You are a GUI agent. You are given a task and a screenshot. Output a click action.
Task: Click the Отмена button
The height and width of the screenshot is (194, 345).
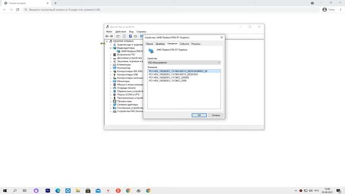click(x=216, y=115)
